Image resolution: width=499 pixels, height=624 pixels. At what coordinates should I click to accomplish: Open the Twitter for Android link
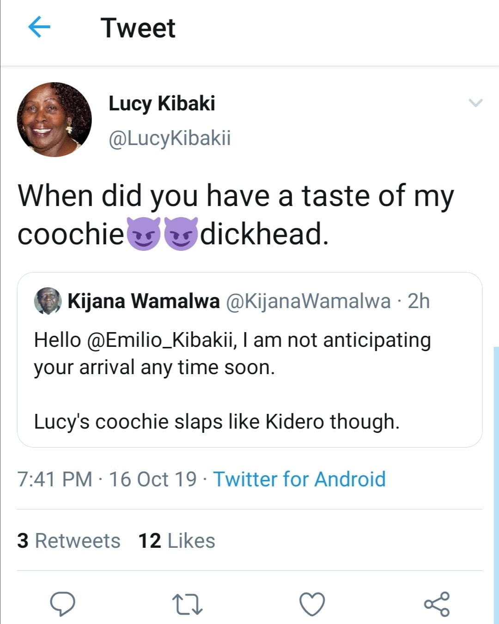(x=299, y=479)
